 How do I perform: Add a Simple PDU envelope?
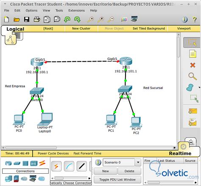[x=193, y=111]
